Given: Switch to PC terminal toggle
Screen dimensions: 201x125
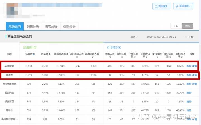Looking at the screenshot, I should pos(176,26).
